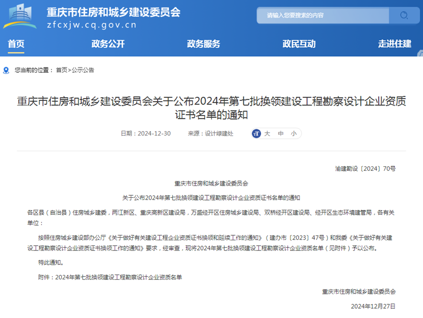Click document number 渝建勘设〔2024〕70号
This screenshot has height=318, width=423.
[x=365, y=169]
